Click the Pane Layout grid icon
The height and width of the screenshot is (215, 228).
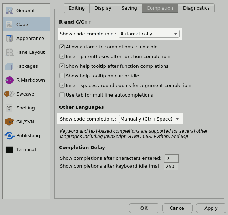click(10, 52)
